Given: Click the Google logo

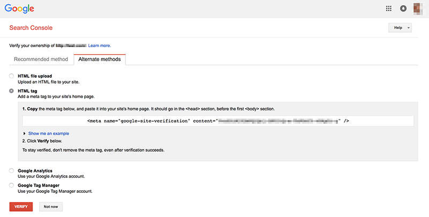Looking at the screenshot, I should click(x=19, y=9).
